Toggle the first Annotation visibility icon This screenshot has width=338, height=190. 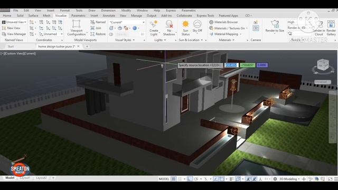[248, 179]
